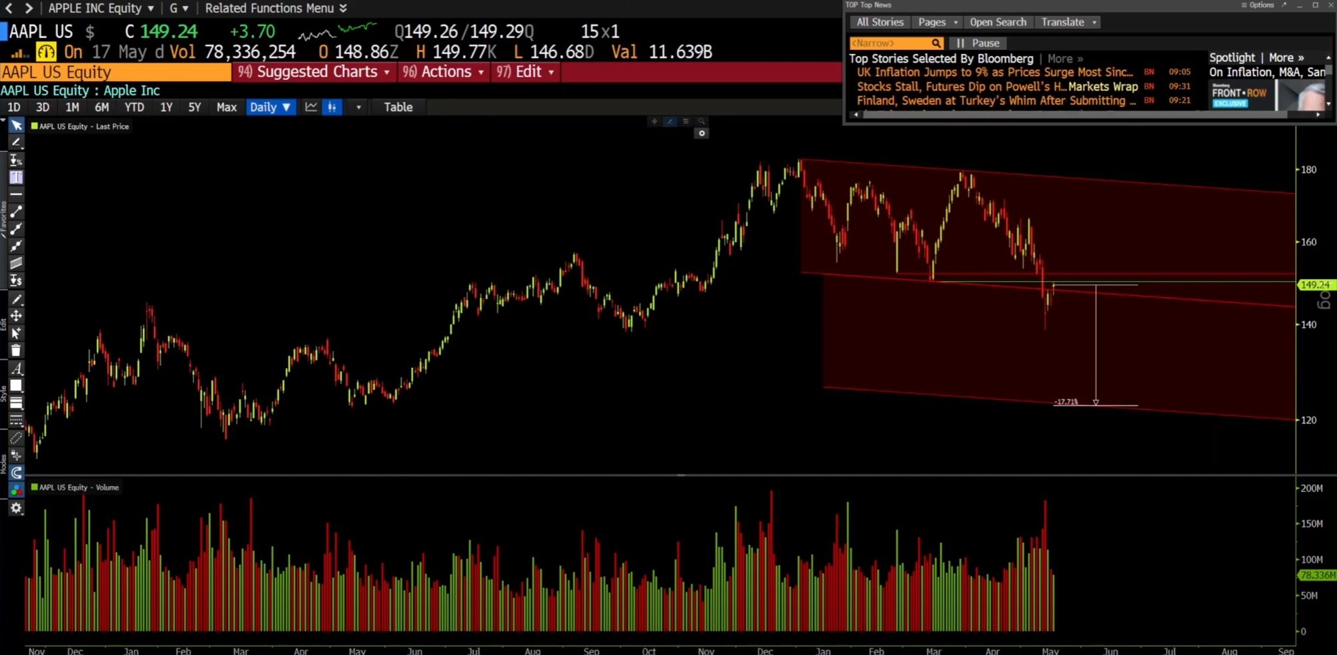Open the line thickness style option
Image resolution: width=1337 pixels, height=655 pixels.
16,403
